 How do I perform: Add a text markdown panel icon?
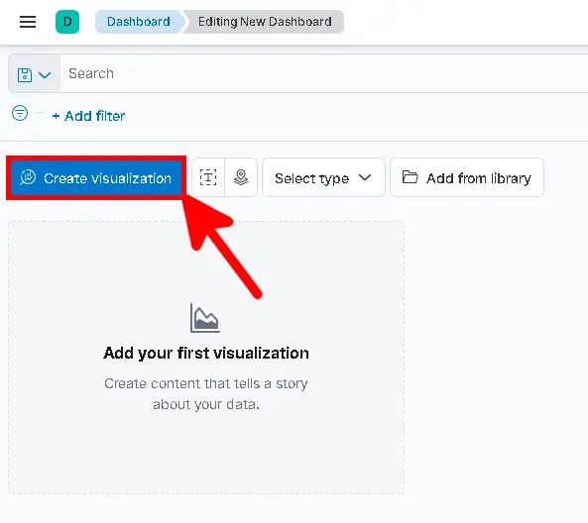coord(208,177)
